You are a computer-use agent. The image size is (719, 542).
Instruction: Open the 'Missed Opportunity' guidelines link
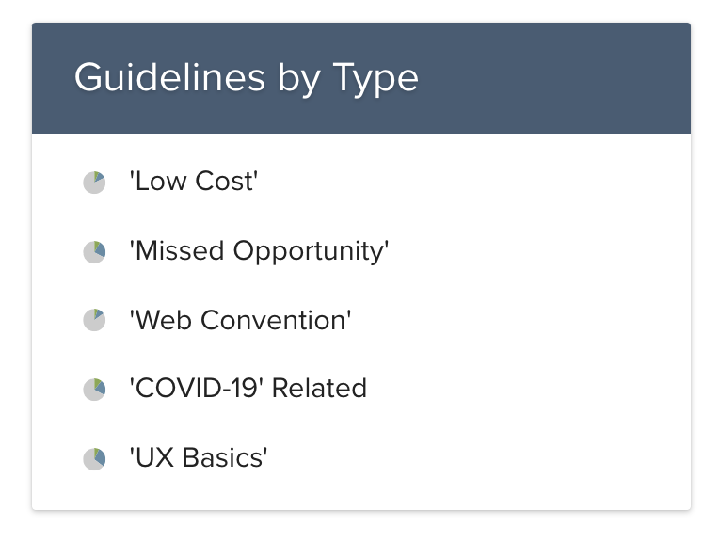(259, 251)
